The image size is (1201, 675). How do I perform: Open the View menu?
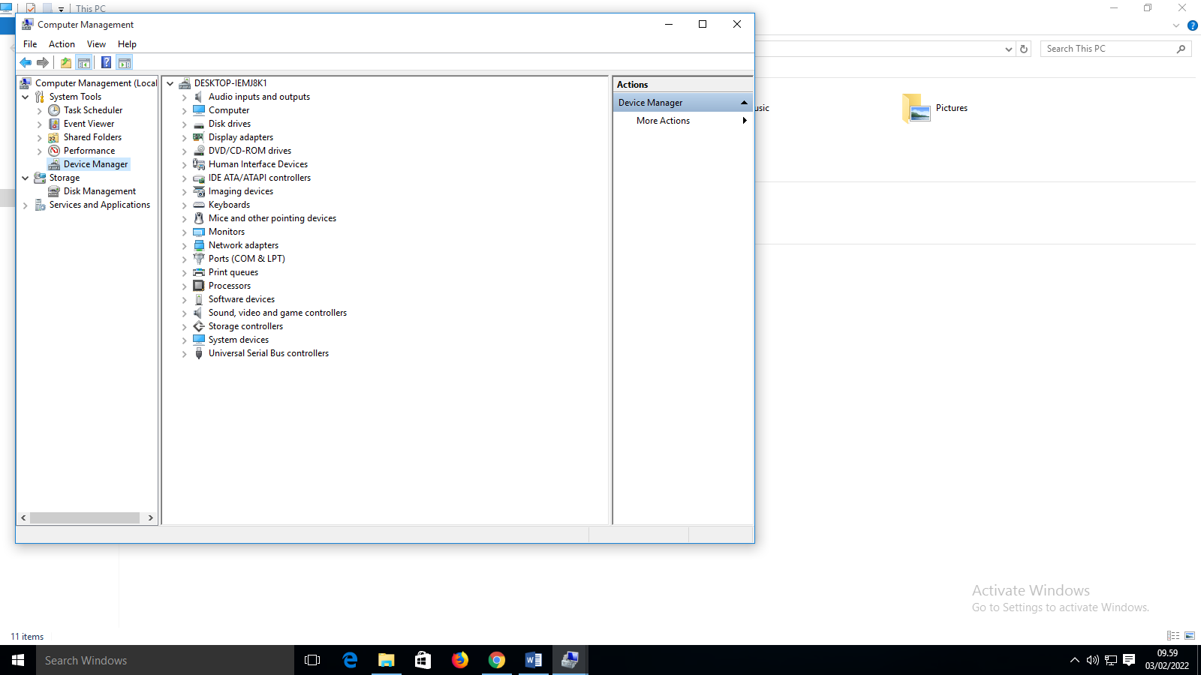click(96, 44)
